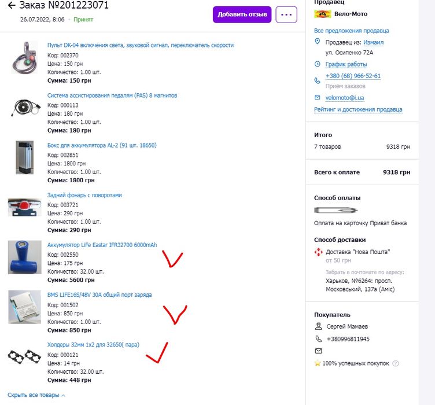This screenshot has width=435, height=405.
Task: Open 'Все предложения продавца' link
Action: pos(351,31)
